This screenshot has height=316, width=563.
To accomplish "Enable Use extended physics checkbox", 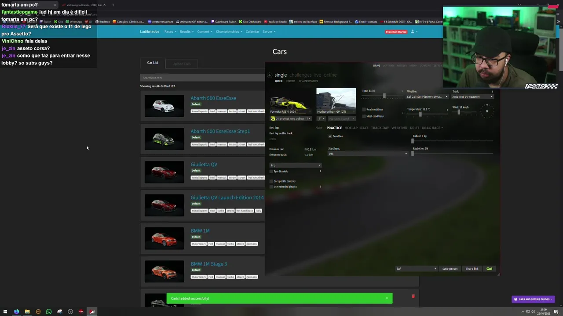I will (x=271, y=187).
